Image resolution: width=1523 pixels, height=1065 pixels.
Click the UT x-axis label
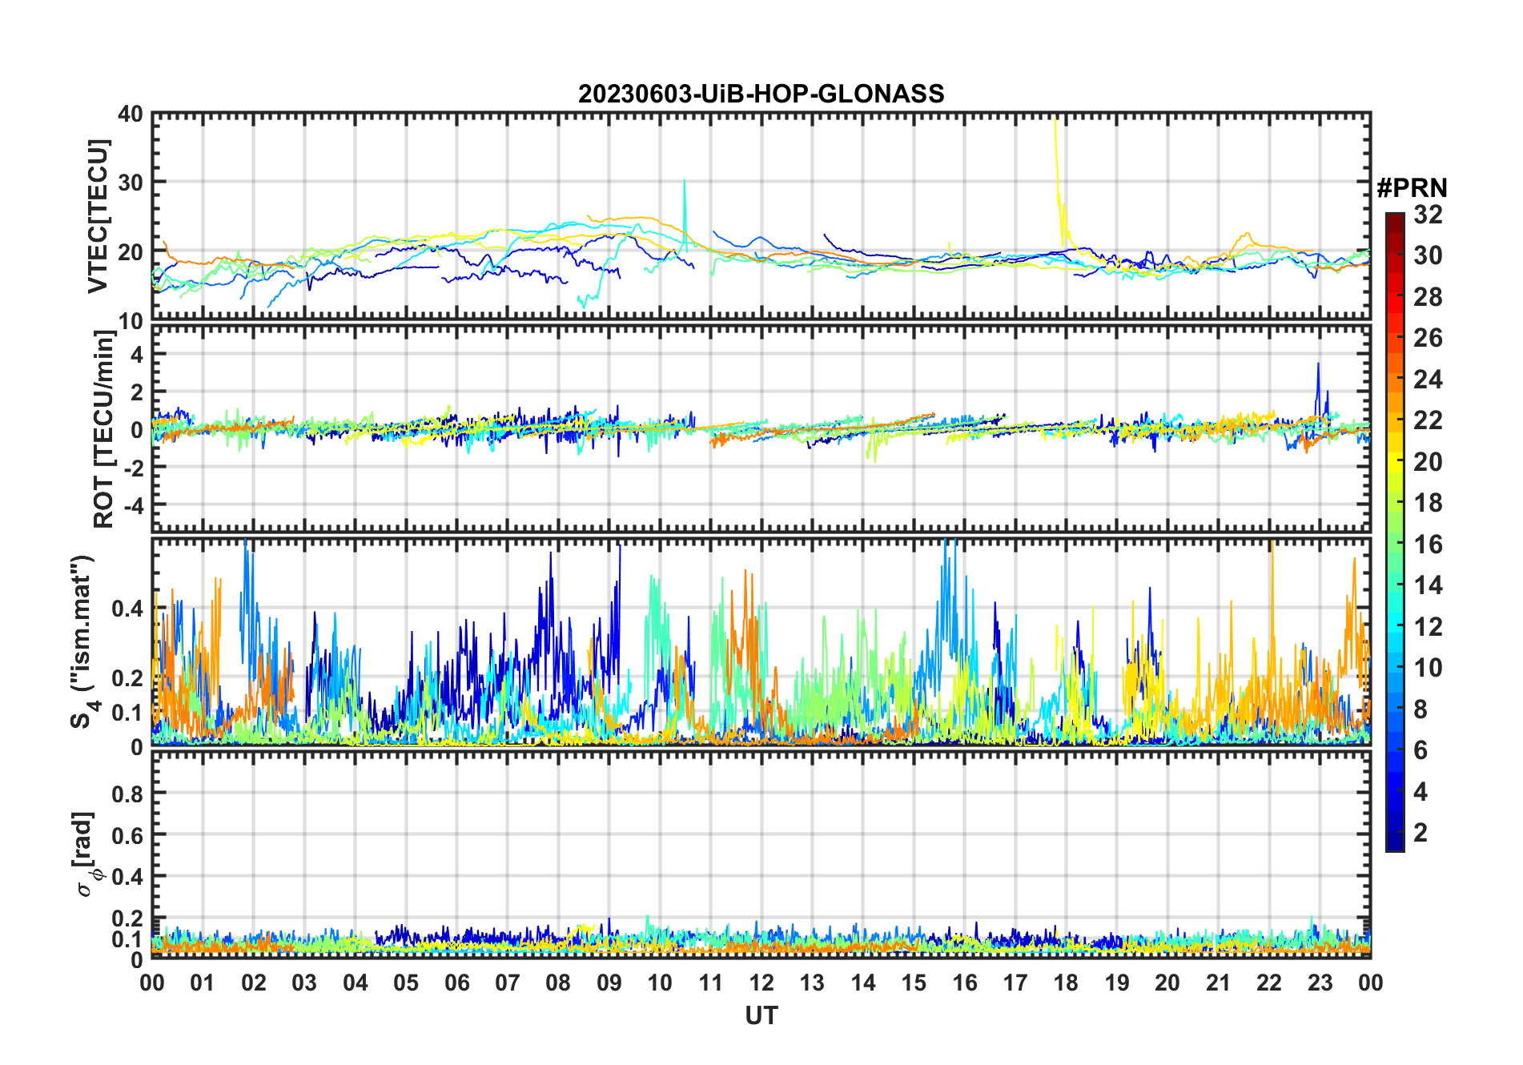click(761, 1015)
